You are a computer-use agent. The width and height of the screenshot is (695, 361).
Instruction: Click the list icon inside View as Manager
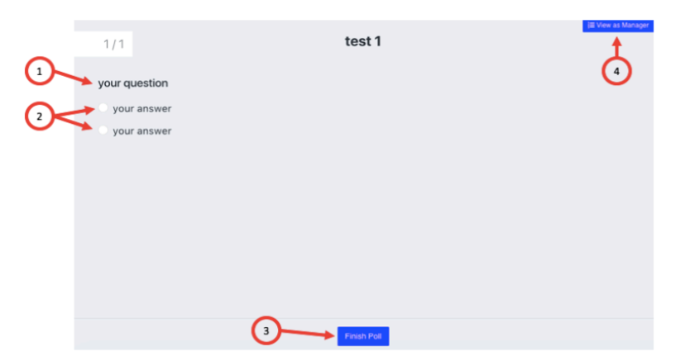coord(591,26)
